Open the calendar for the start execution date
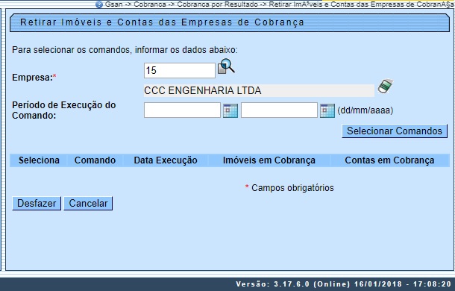Screen dimensions: 455x291 point(230,110)
